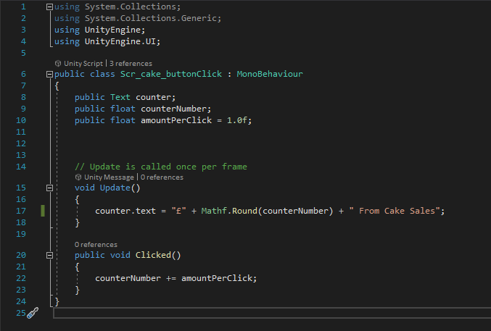Collapse the Scr_cake_buttonClick class
This screenshot has height=331, width=491.
tap(49, 74)
